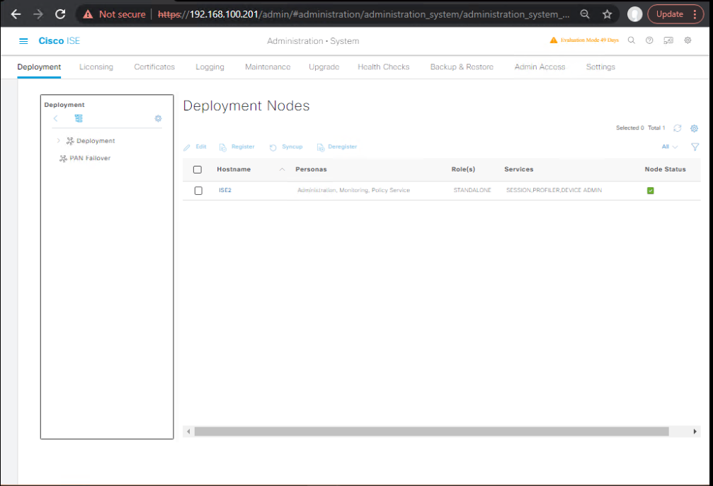Click the browser forward arrow
This screenshot has height=486, width=713.
38,14
